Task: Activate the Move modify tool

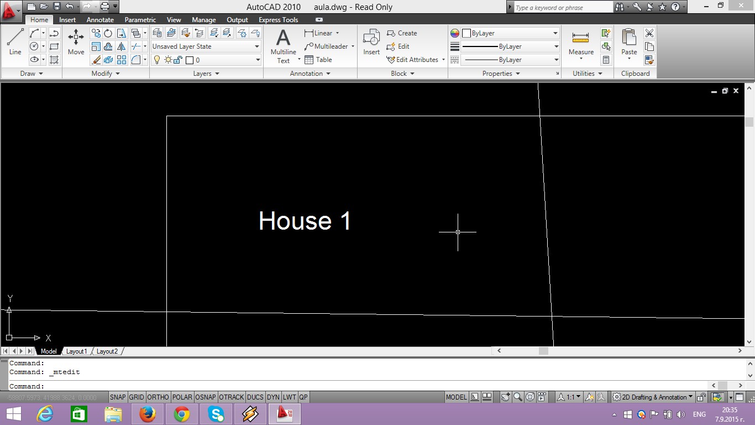Action: point(76,42)
